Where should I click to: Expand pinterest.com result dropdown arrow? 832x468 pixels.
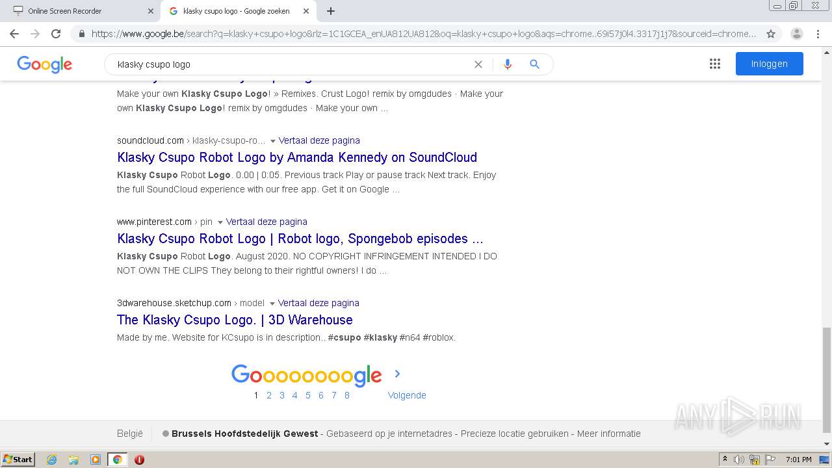click(x=220, y=222)
